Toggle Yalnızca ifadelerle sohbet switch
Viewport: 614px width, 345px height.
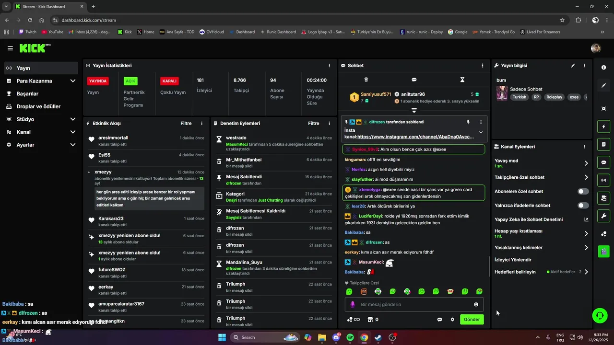pyautogui.click(x=583, y=206)
